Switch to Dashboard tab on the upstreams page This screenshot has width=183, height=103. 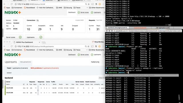coord(72,55)
